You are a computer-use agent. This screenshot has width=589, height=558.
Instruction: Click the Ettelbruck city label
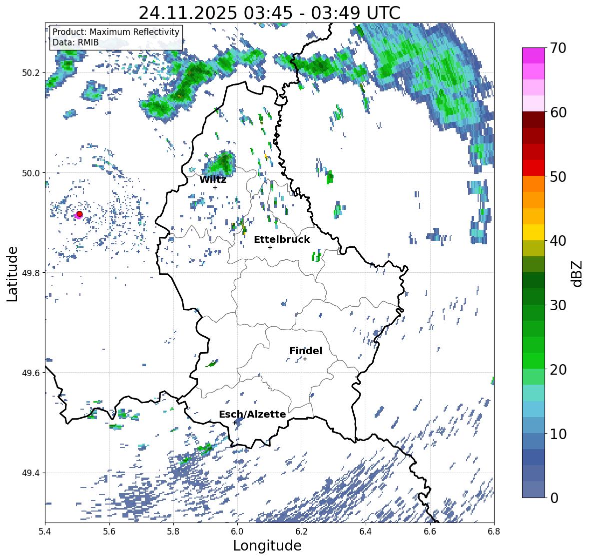[282, 240]
